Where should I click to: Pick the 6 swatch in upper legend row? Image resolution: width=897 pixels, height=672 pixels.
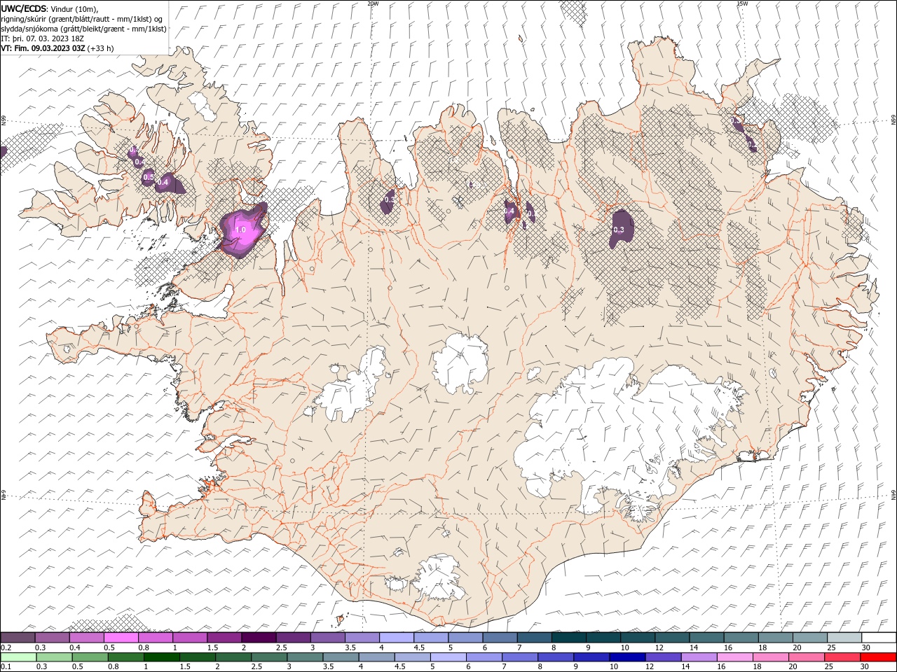point(500,638)
